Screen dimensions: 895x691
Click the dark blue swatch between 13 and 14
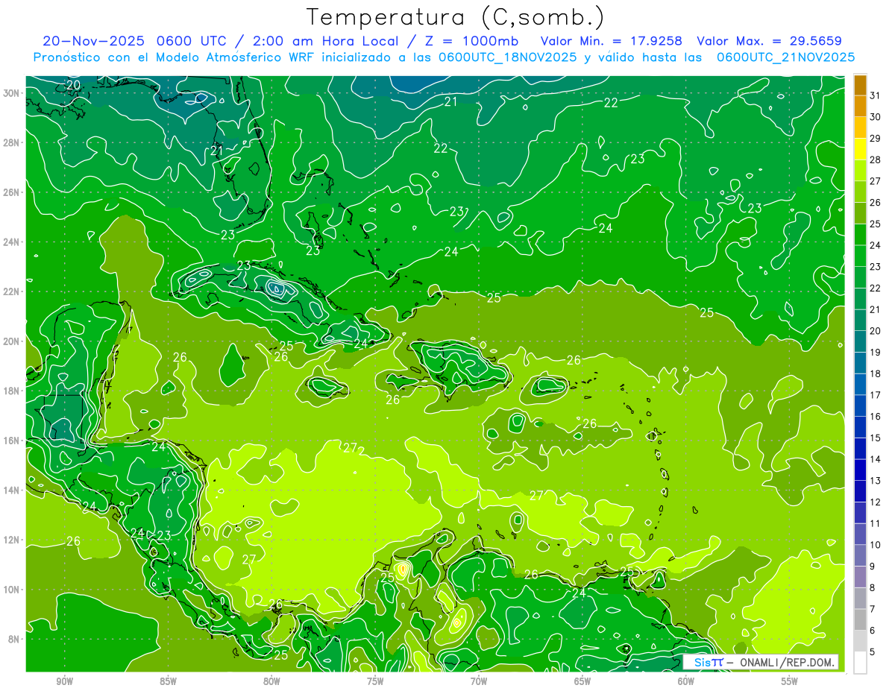tap(860, 470)
